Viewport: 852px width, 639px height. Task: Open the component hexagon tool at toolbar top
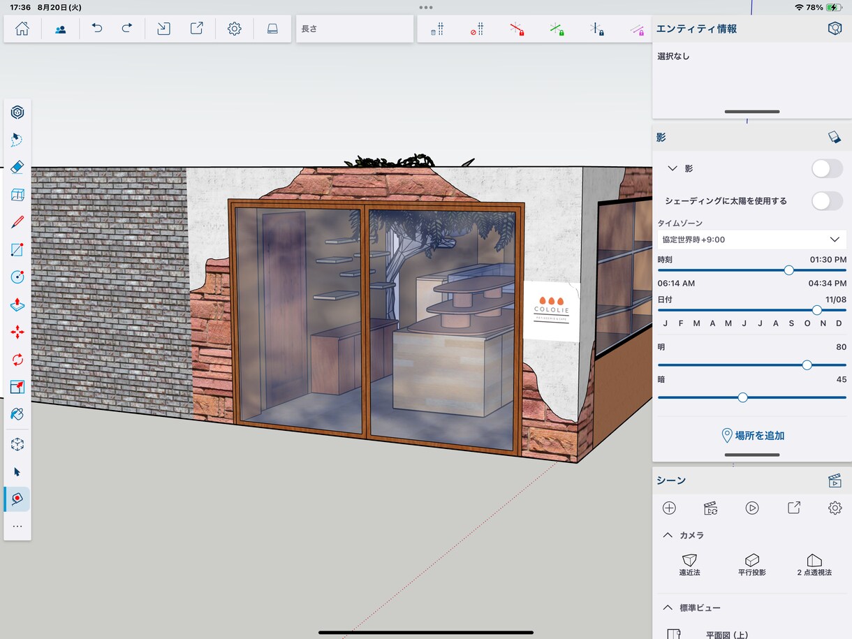[17, 112]
